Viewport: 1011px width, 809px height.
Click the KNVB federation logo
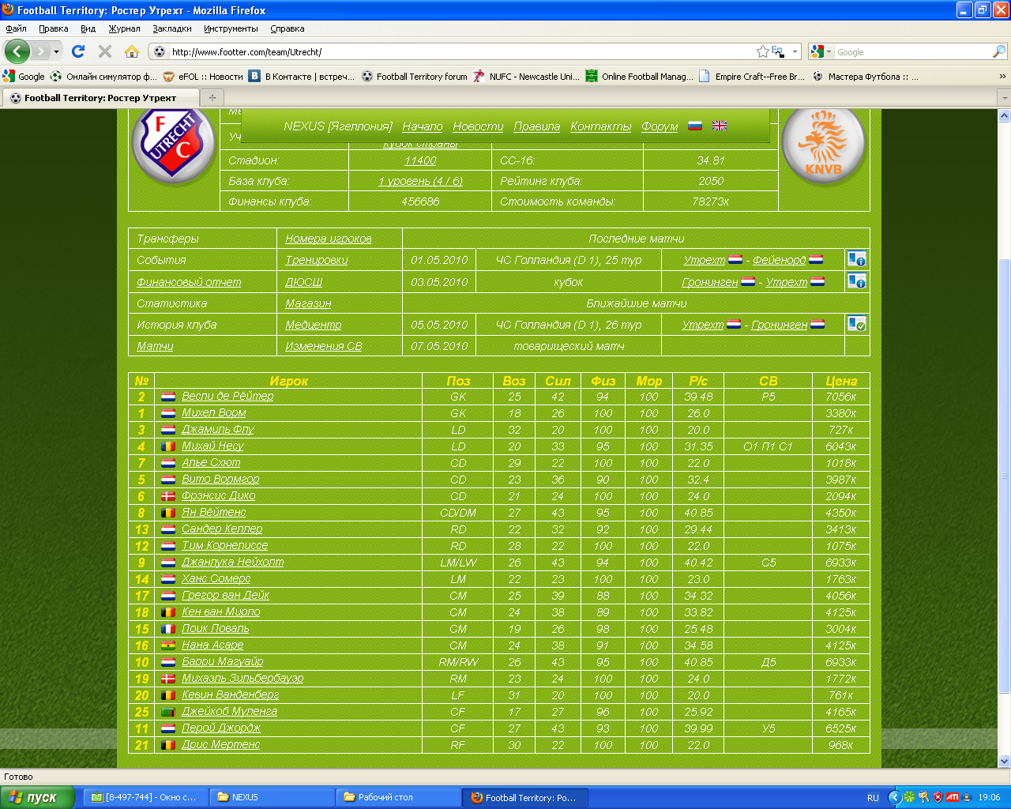point(824,145)
